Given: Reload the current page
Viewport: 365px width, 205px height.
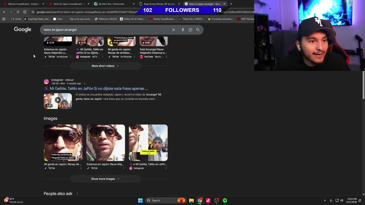Looking at the screenshot, I should [x=18, y=12].
